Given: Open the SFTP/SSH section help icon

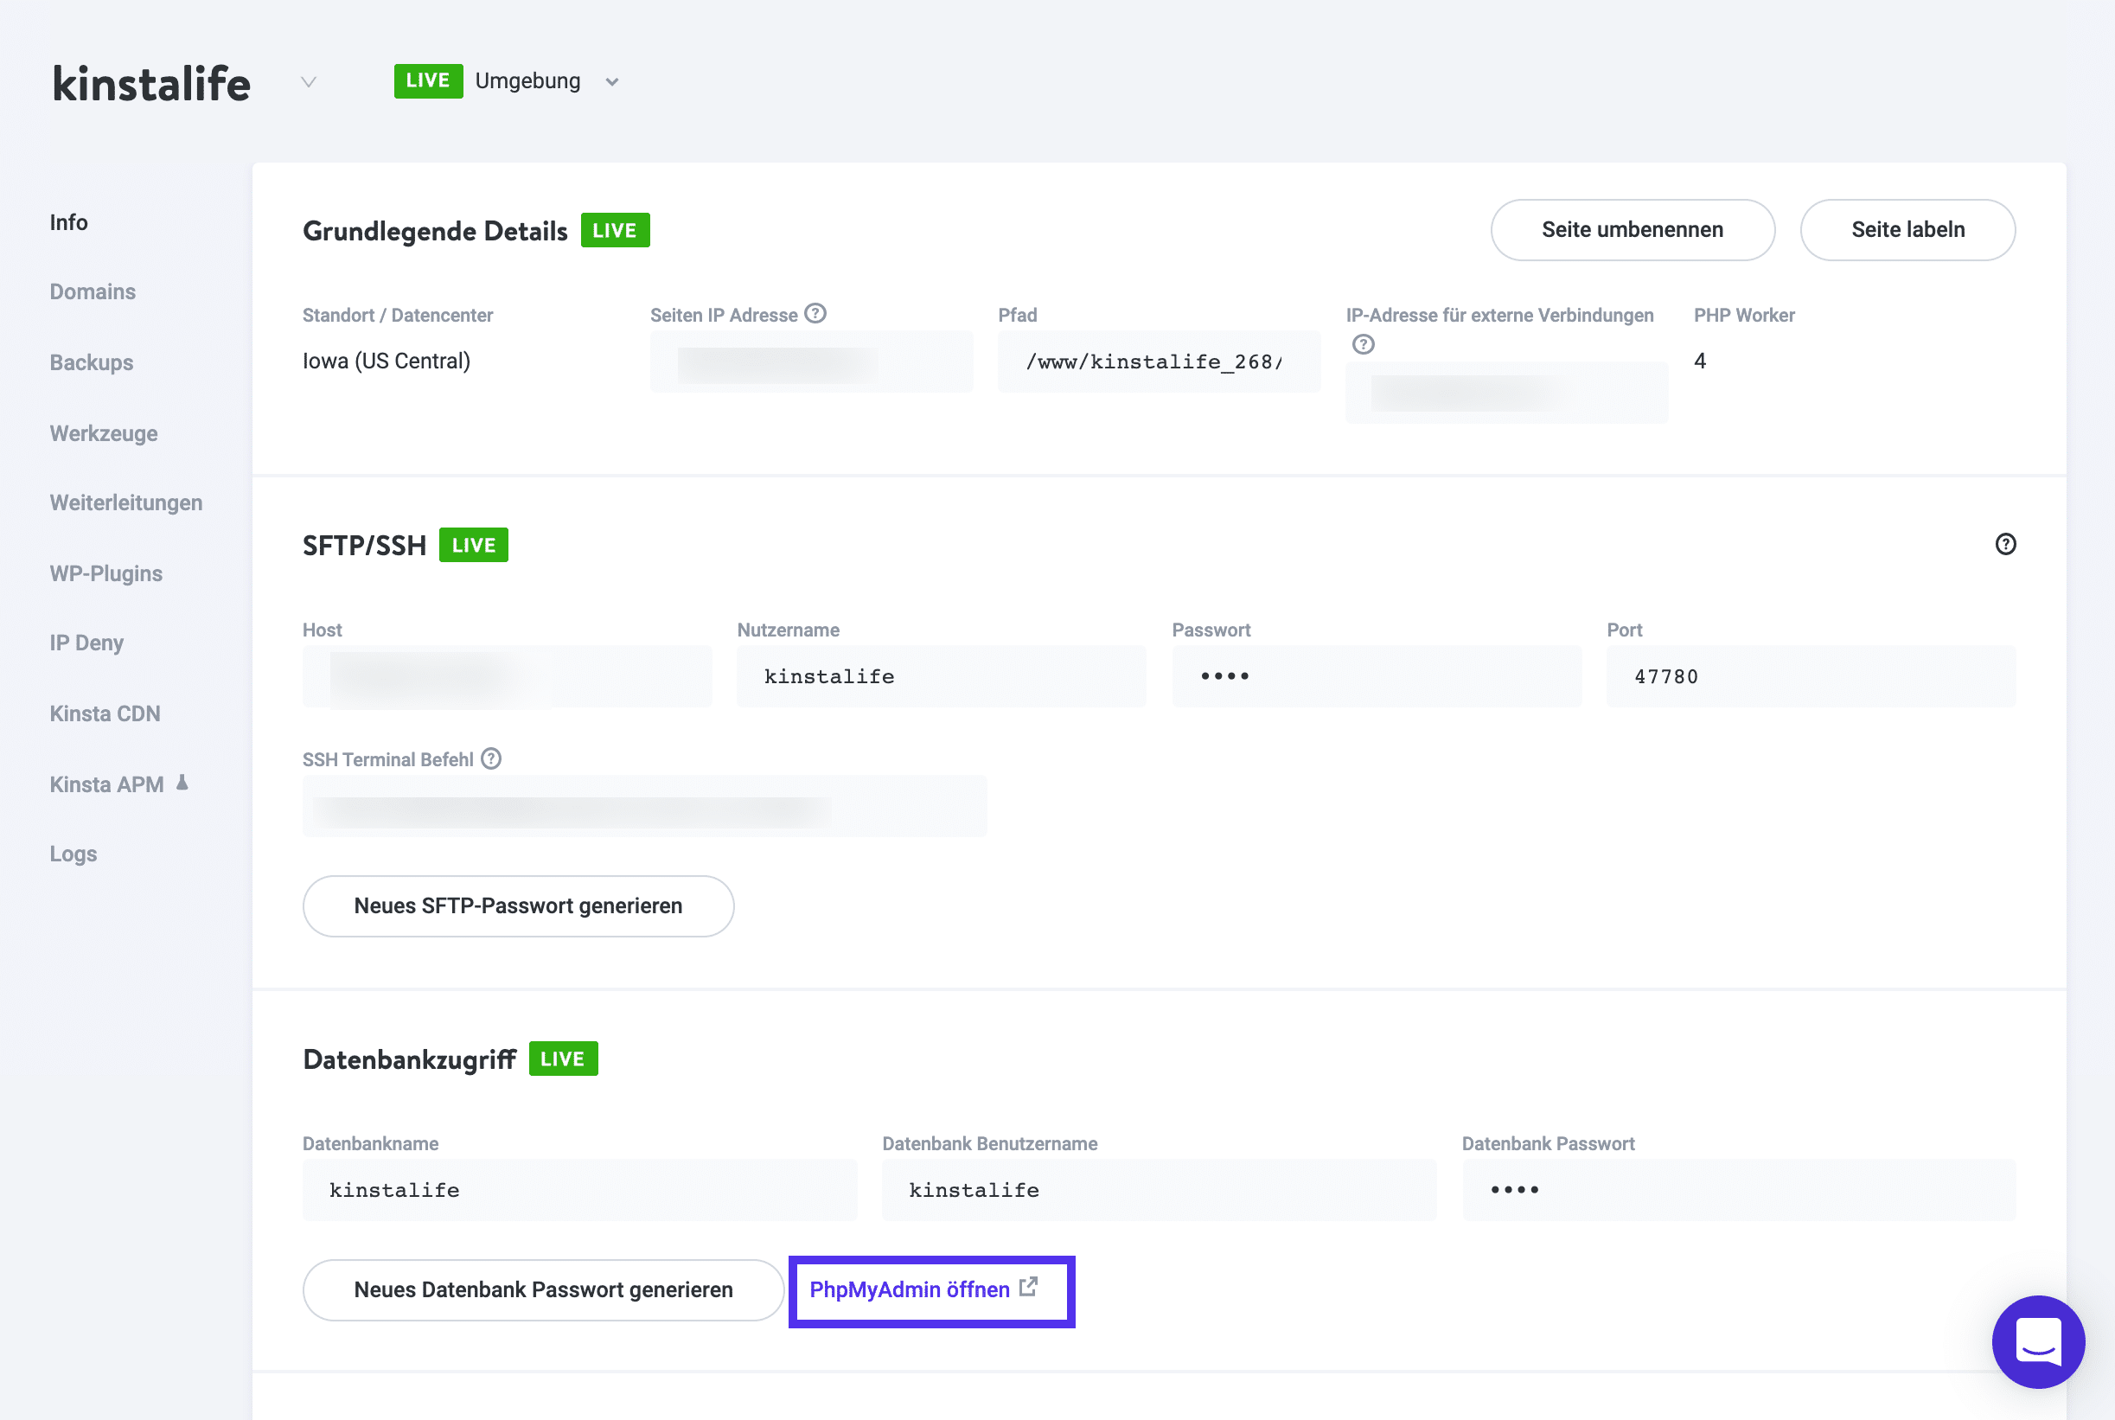Looking at the screenshot, I should pyautogui.click(x=2005, y=544).
